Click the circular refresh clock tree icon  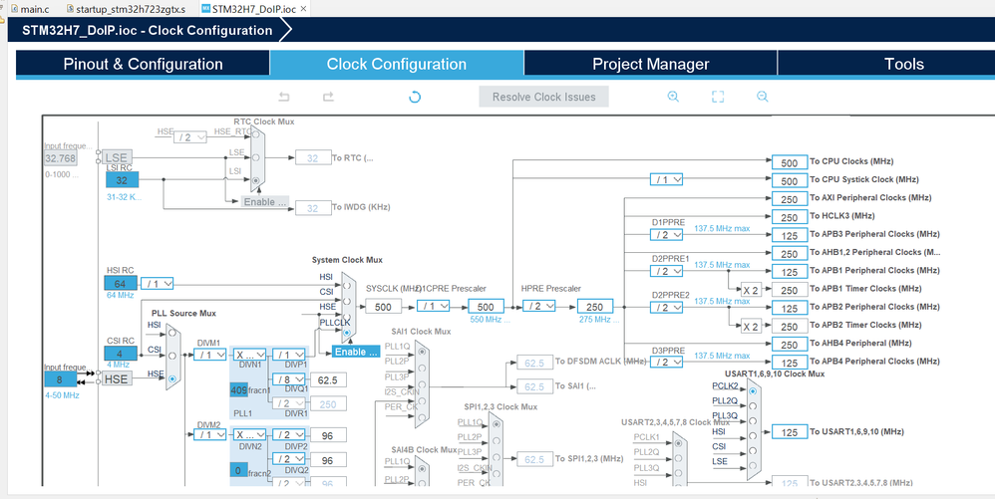(415, 97)
